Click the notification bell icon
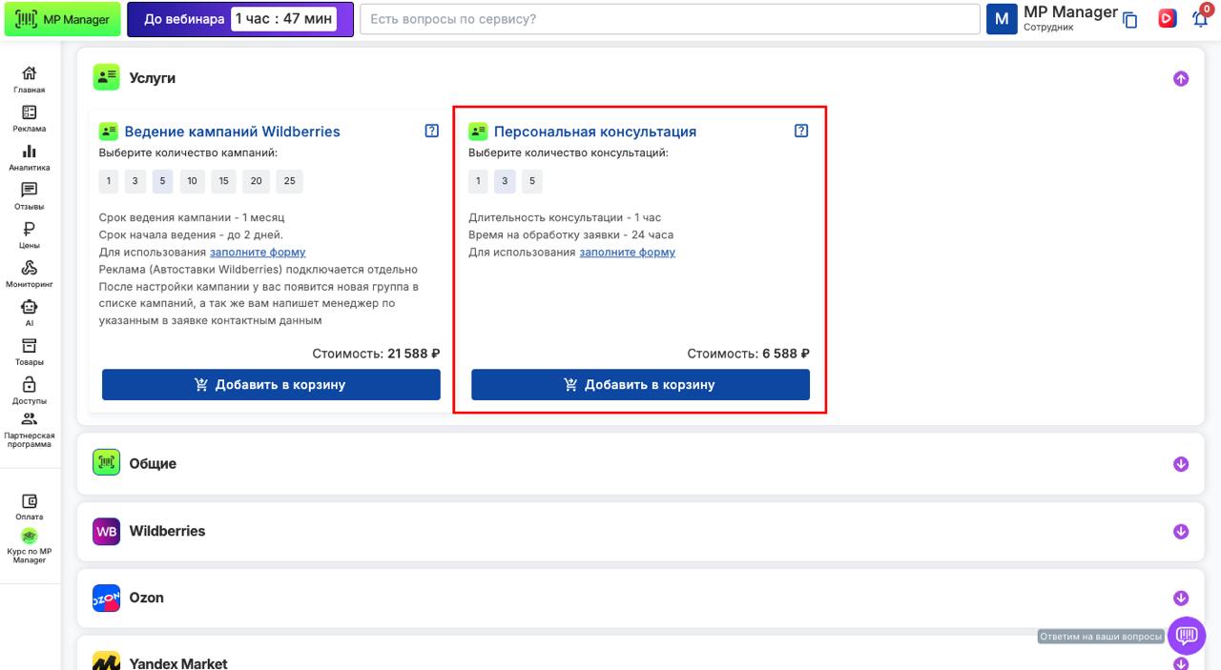The image size is (1221, 670). tap(1199, 19)
